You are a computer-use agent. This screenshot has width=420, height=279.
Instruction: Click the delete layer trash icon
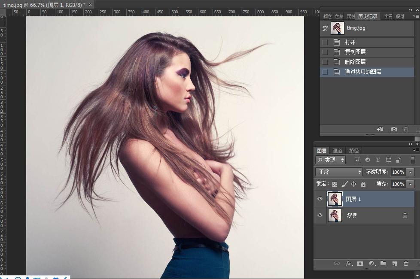tap(406, 264)
